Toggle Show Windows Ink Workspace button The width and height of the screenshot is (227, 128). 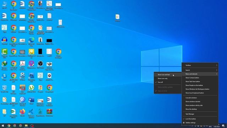(200, 89)
